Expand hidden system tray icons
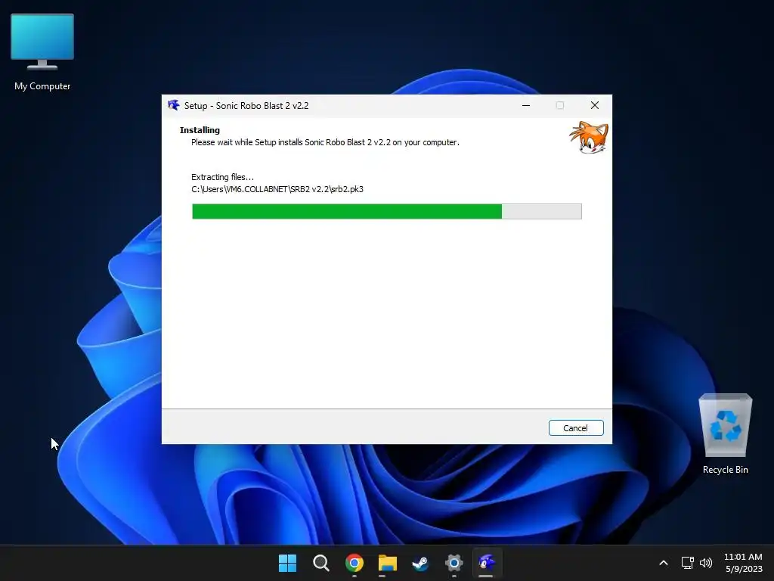This screenshot has height=581, width=774. point(664,563)
